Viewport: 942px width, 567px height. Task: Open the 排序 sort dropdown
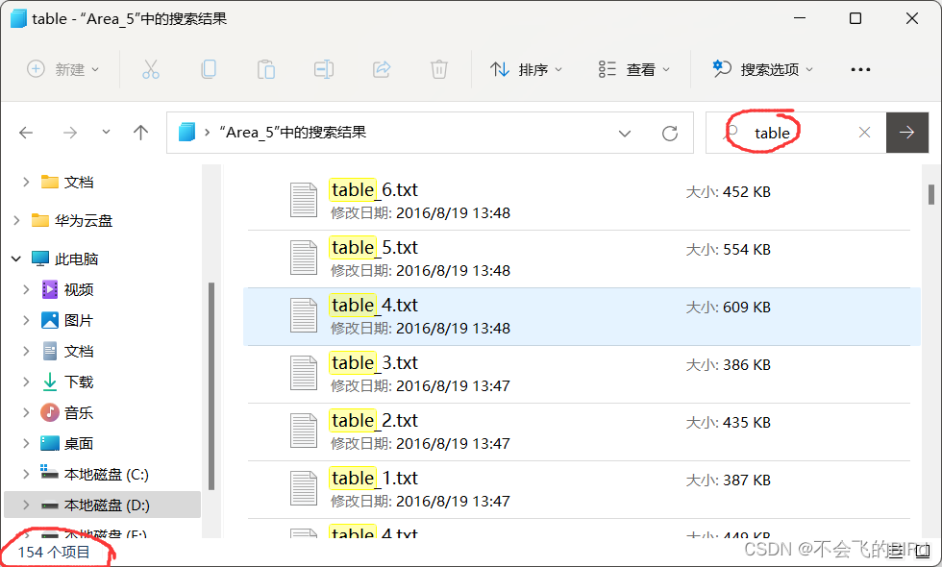pyautogui.click(x=527, y=69)
